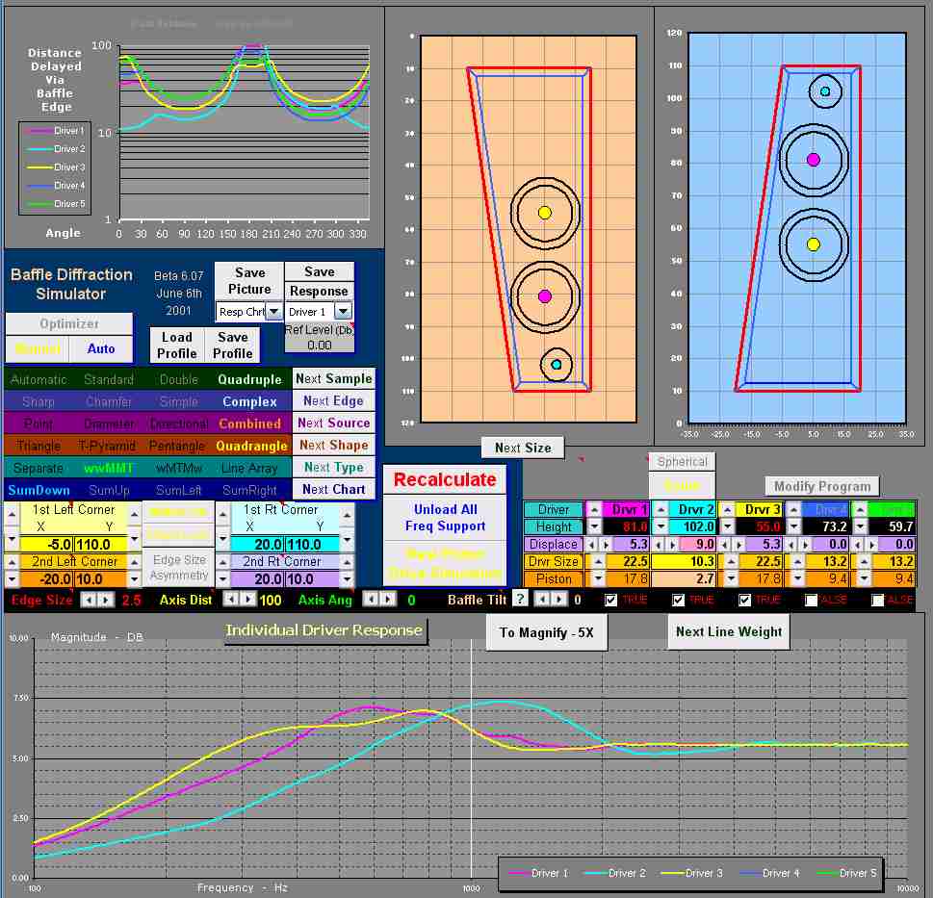Decrease Baffle Tilt with left arrow

click(x=541, y=599)
